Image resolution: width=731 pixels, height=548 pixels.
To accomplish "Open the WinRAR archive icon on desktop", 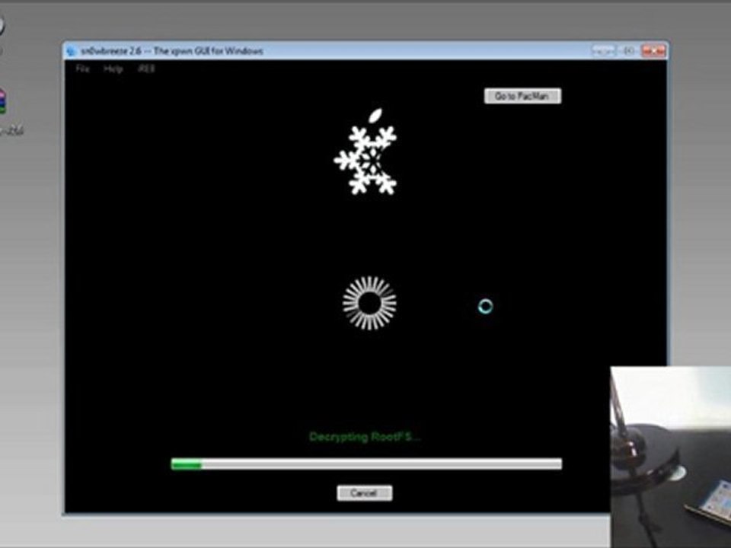I will [2, 101].
